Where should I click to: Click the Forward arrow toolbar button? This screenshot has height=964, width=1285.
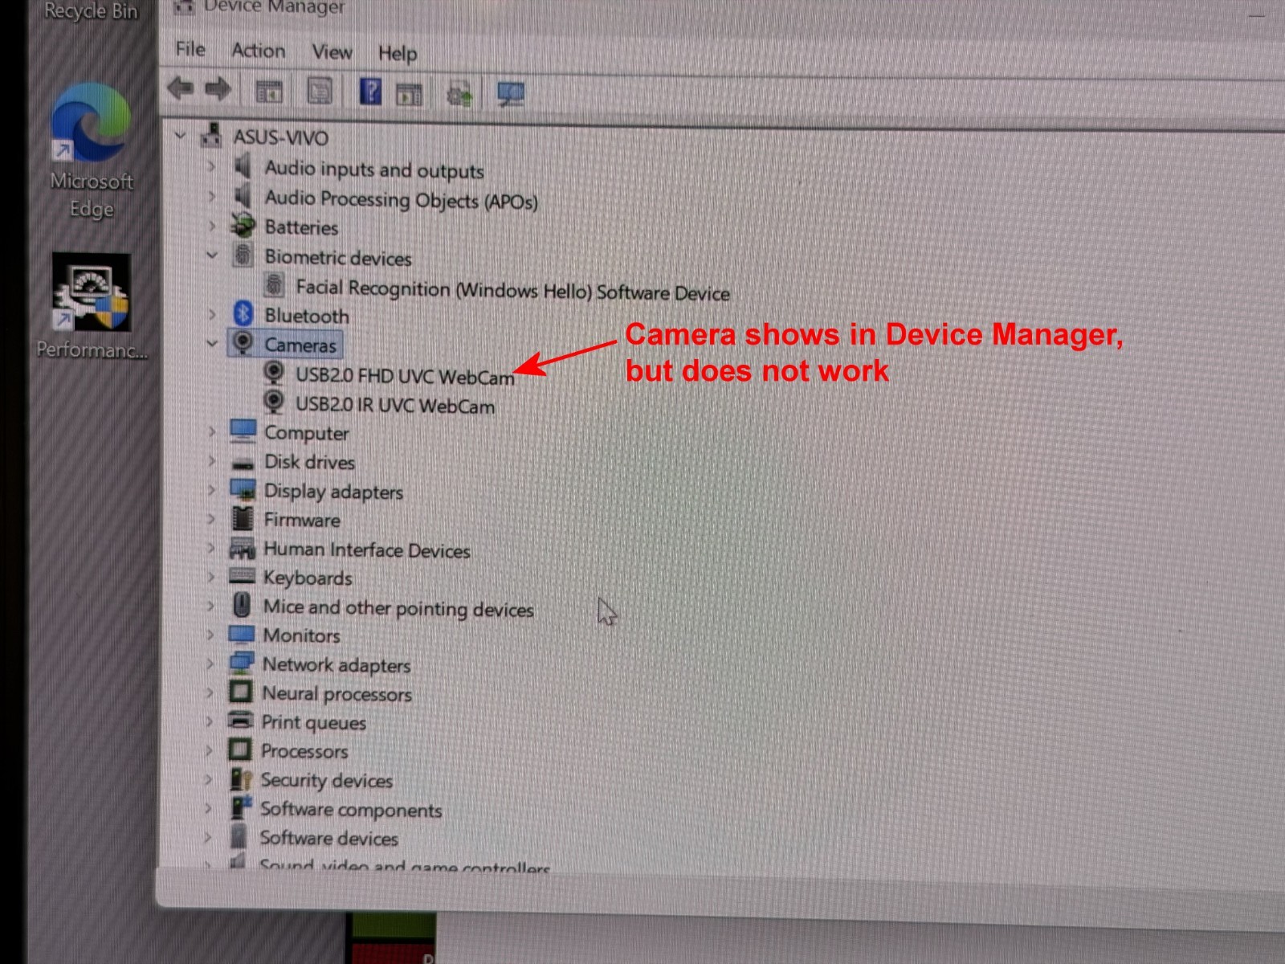coord(218,89)
